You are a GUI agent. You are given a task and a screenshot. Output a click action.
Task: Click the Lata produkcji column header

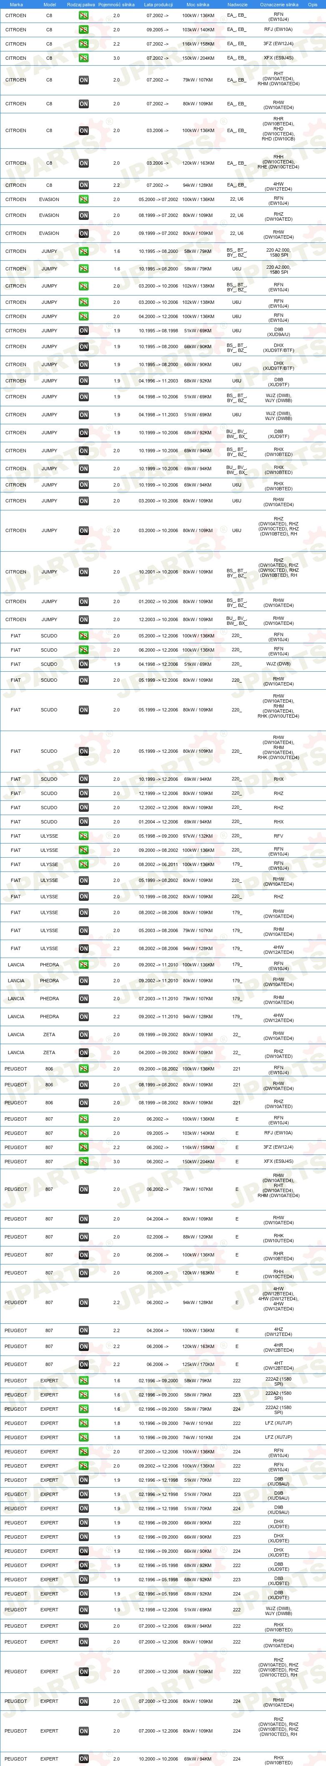pos(158,4)
